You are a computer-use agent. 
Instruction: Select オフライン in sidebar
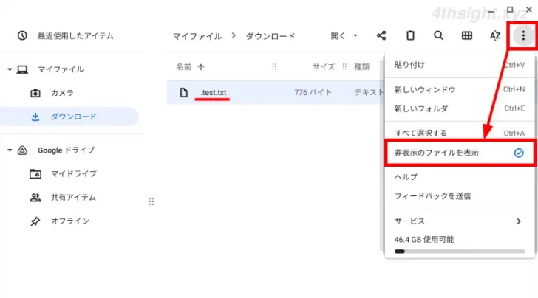tap(70, 221)
